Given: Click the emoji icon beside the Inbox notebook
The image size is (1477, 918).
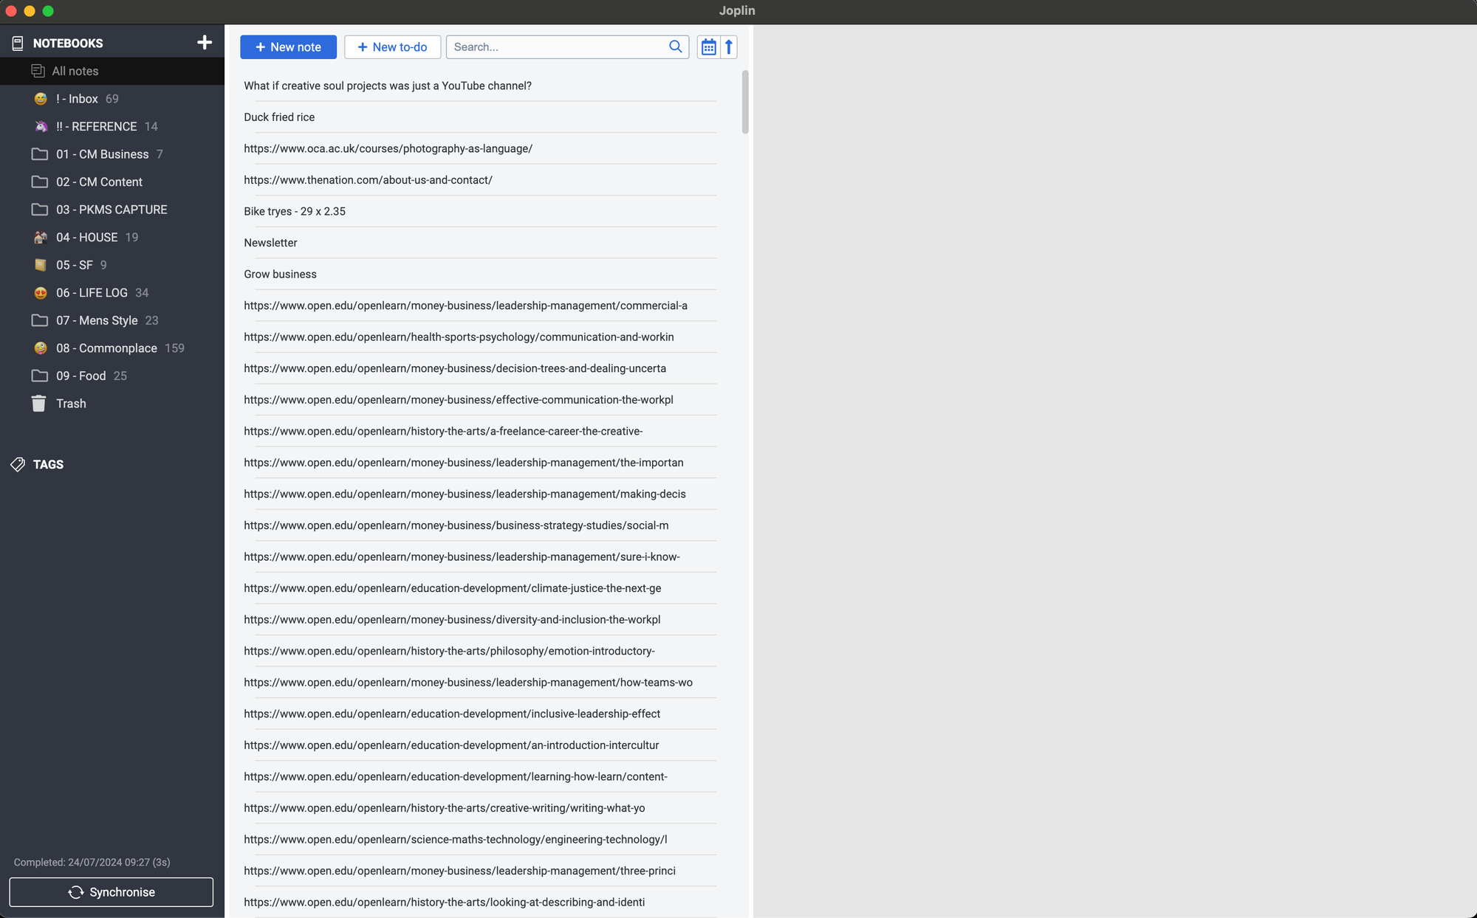Looking at the screenshot, I should pos(40,98).
